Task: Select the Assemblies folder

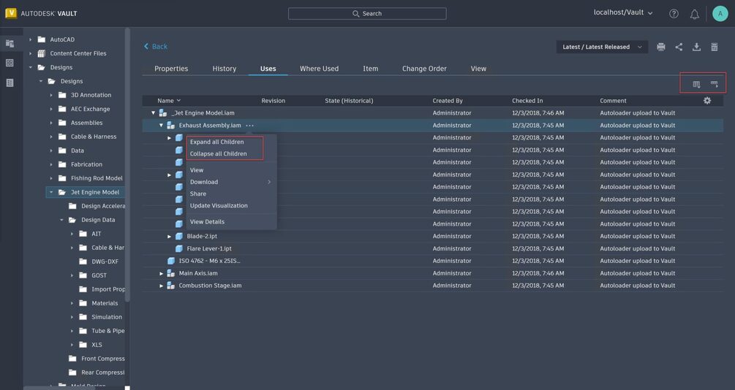Action: (86, 123)
